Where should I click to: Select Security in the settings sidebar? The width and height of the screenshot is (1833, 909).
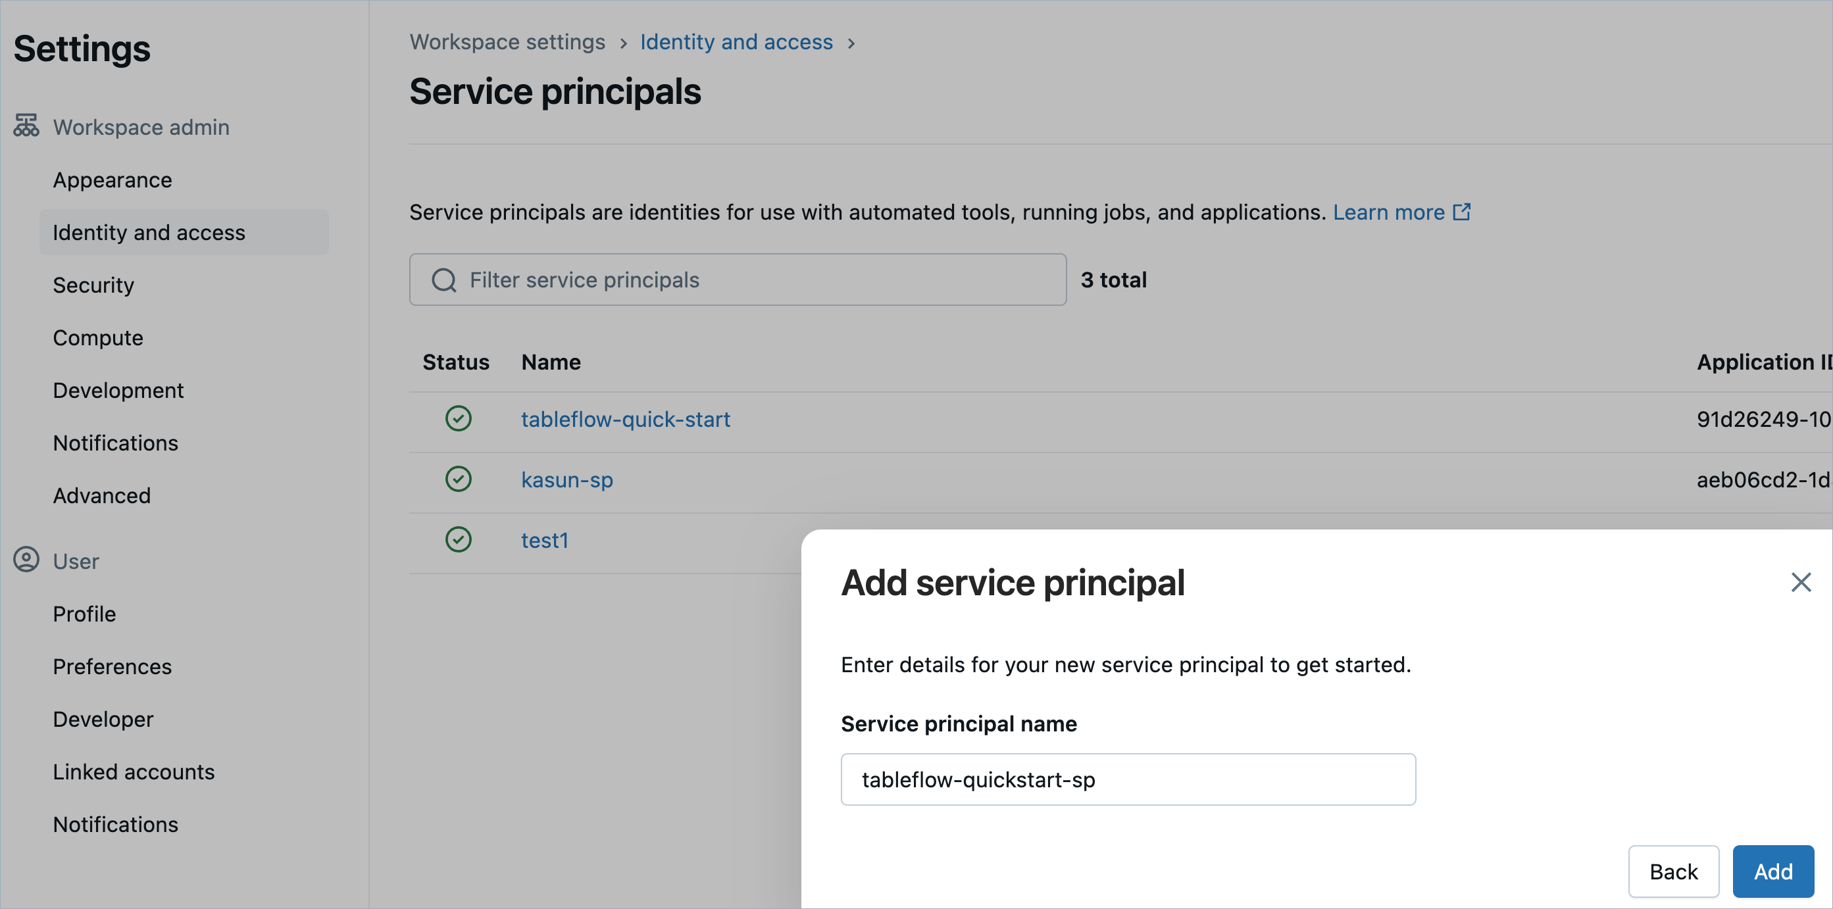click(x=93, y=285)
